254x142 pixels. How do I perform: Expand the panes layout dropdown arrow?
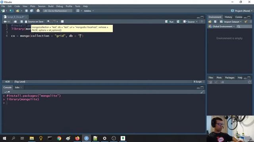click(81, 11)
